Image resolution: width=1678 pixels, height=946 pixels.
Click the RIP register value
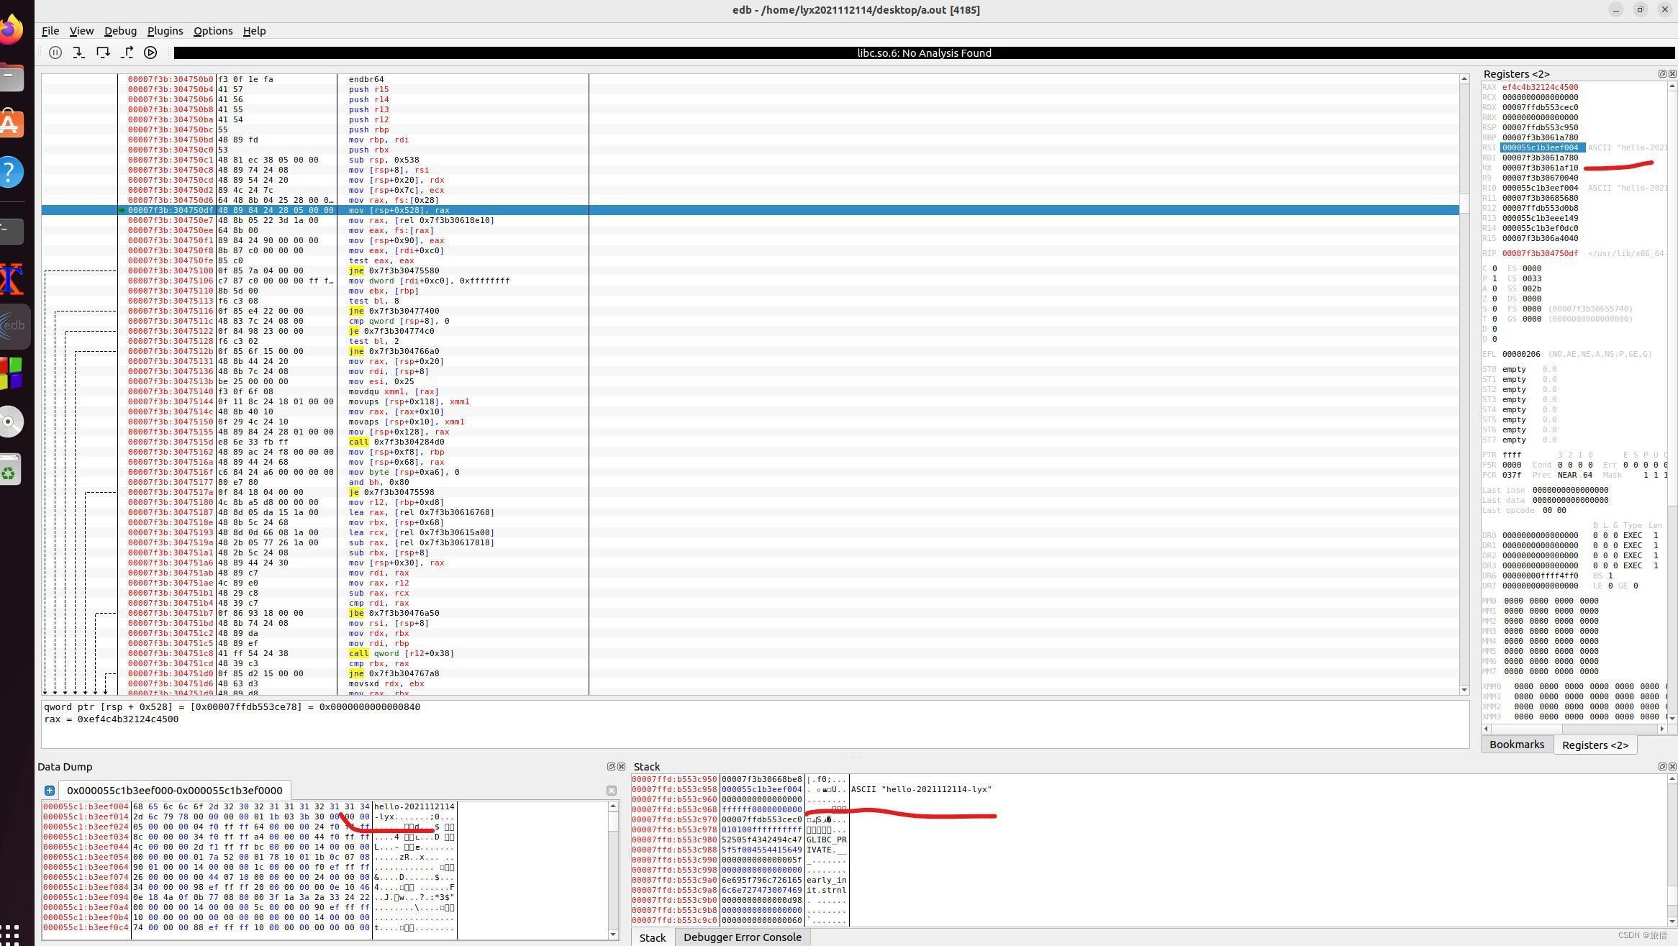(x=1540, y=253)
